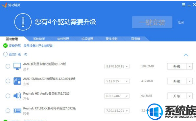
Task: Click the 返回 link
Action: pyautogui.click(x=181, y=22)
